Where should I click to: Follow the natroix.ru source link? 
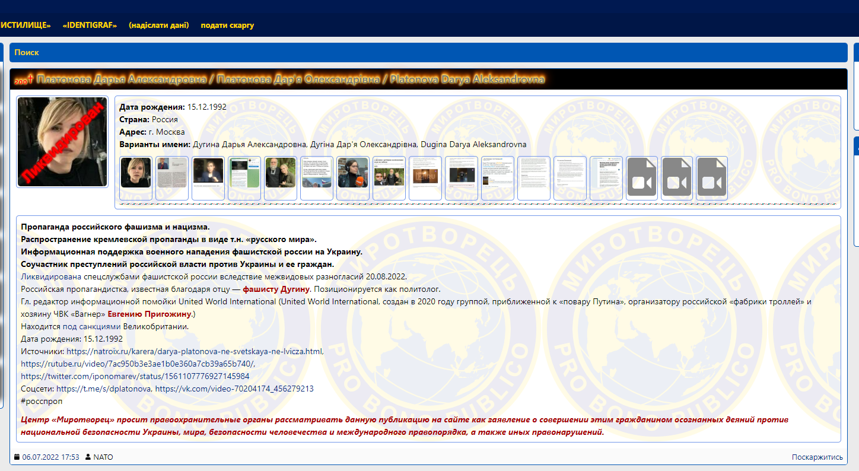point(195,351)
